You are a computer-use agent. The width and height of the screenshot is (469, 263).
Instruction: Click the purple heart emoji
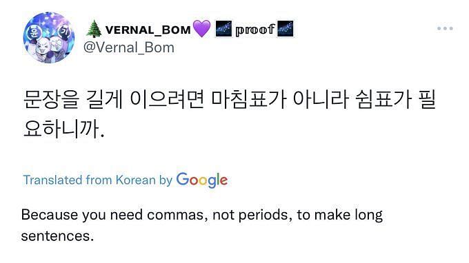pyautogui.click(x=201, y=29)
